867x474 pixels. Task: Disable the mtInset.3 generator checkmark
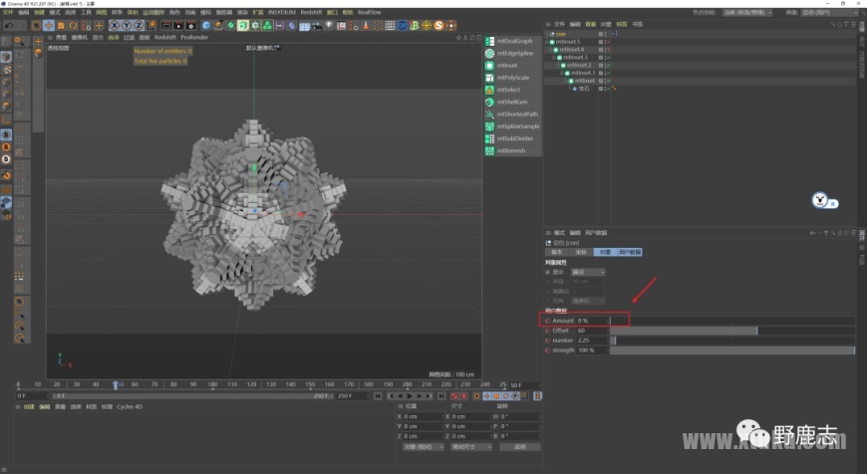(608, 57)
